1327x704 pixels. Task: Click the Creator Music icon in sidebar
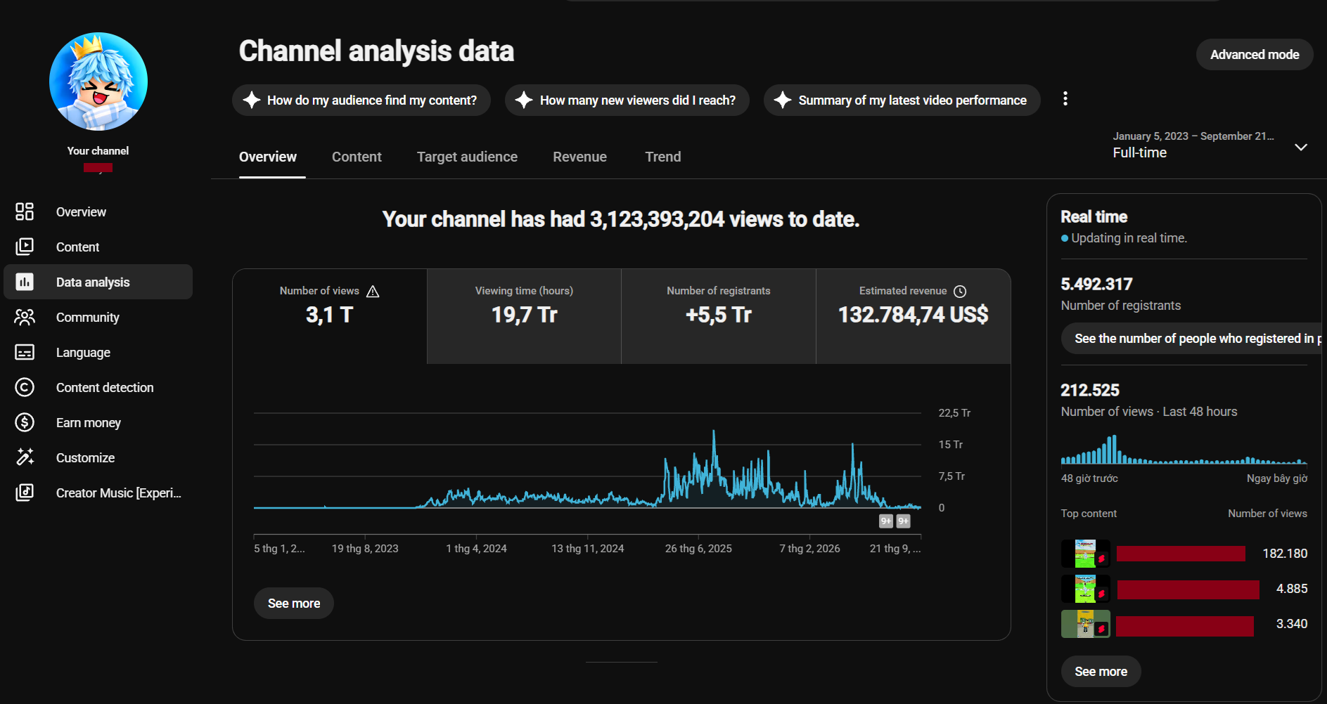(25, 493)
